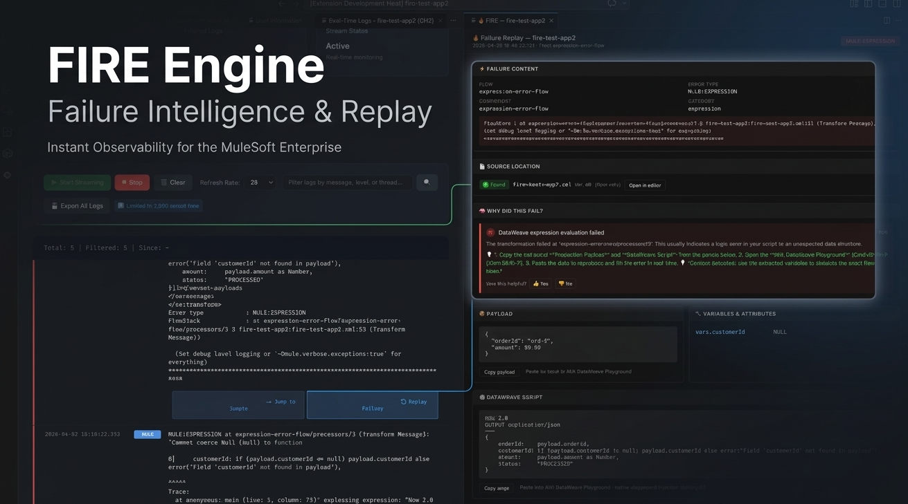This screenshot has width=908, height=504.
Task: Click the magnifier search button
Action: pyautogui.click(x=427, y=183)
